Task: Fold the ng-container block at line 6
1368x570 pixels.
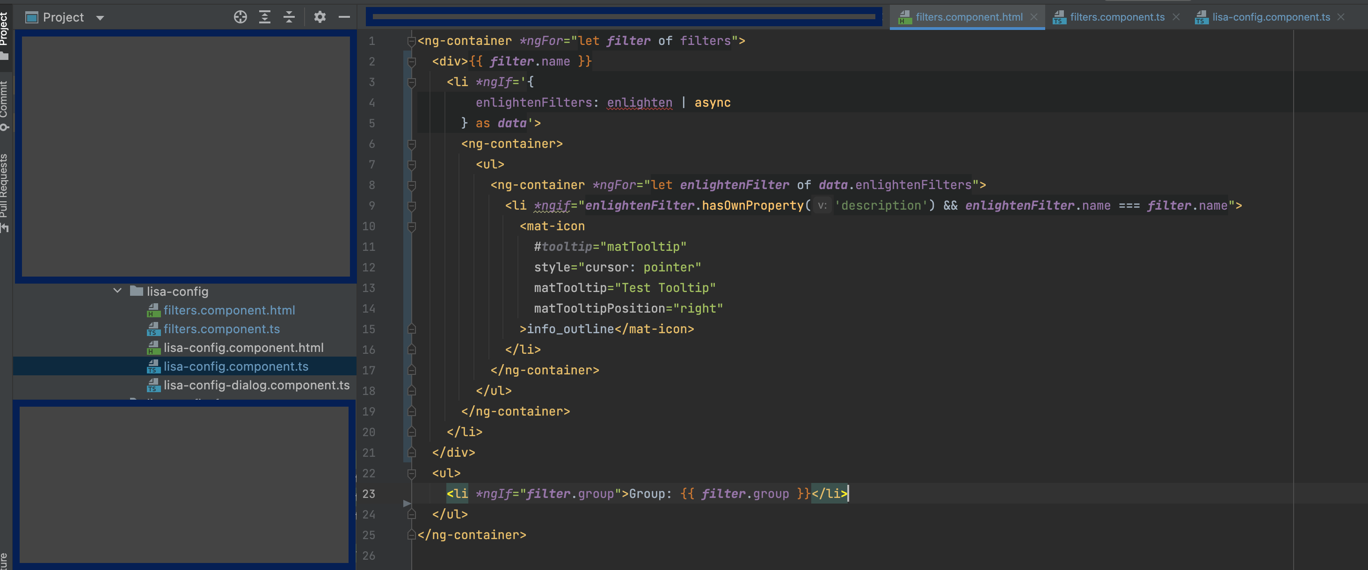Action: click(411, 144)
